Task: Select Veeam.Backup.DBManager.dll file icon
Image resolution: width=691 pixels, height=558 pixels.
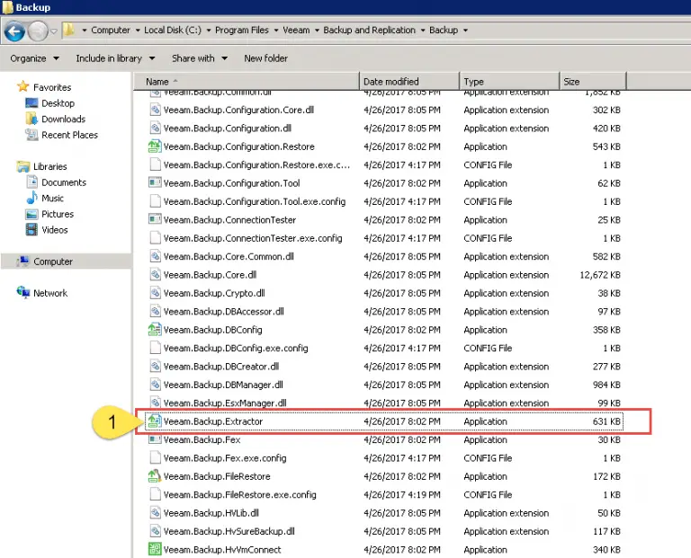Action: point(155,385)
